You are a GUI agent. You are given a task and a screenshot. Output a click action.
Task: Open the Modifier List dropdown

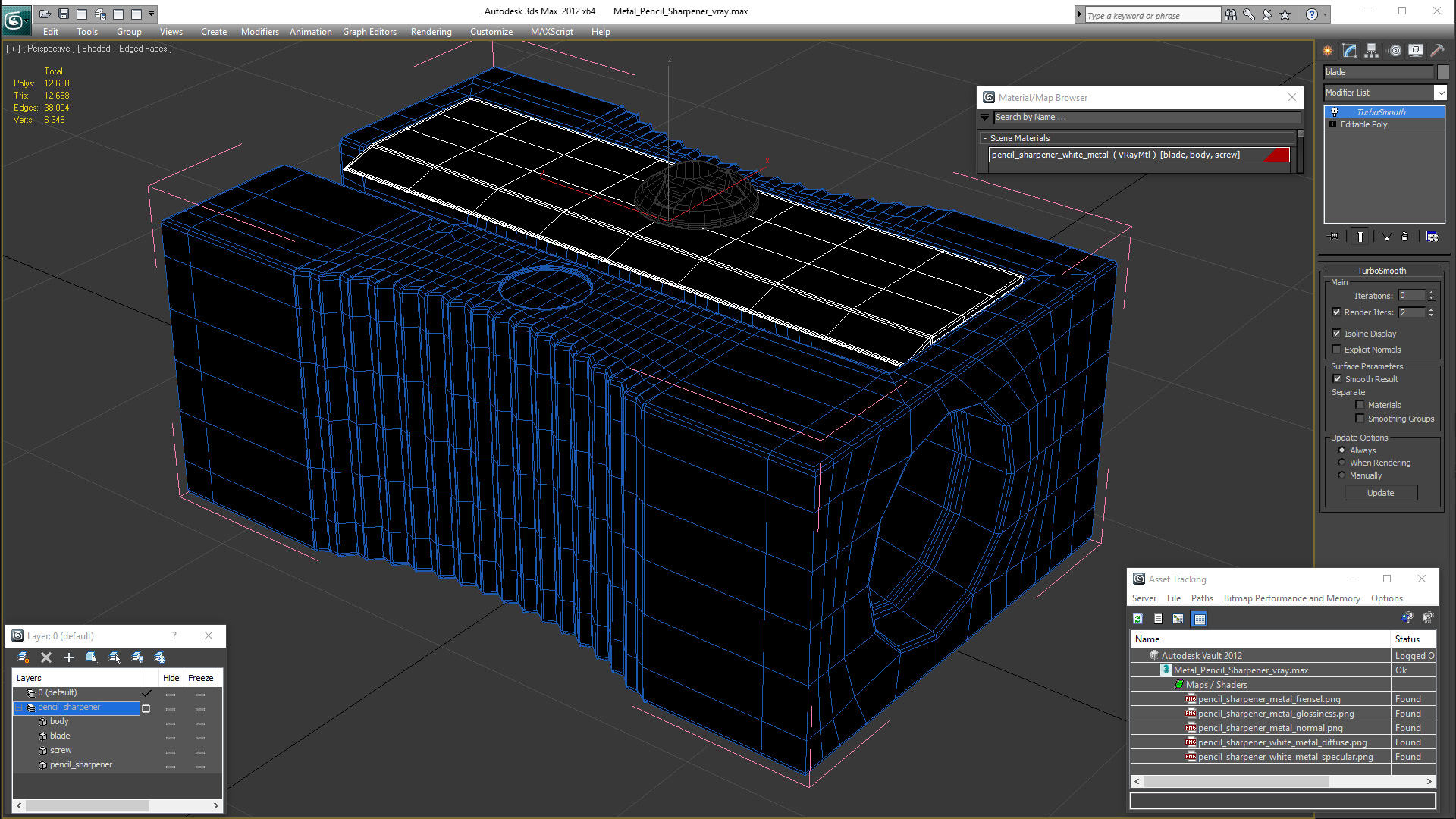(x=1440, y=93)
